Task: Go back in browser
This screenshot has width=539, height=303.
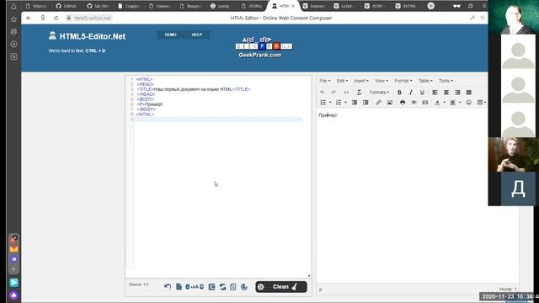Action: (x=29, y=18)
